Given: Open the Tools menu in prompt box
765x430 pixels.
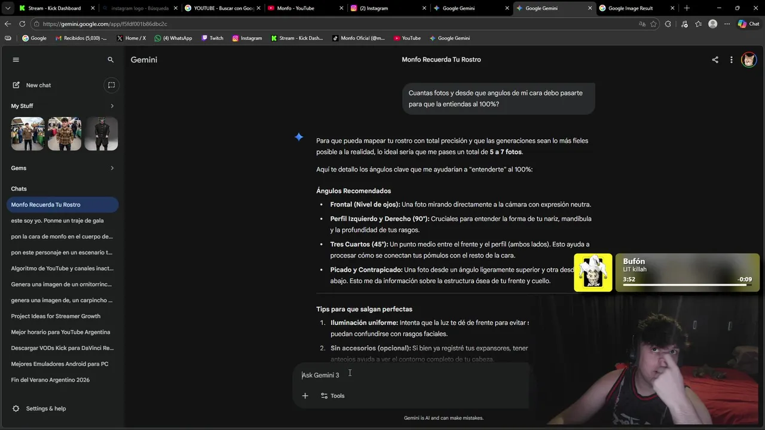Looking at the screenshot, I should coord(333,396).
